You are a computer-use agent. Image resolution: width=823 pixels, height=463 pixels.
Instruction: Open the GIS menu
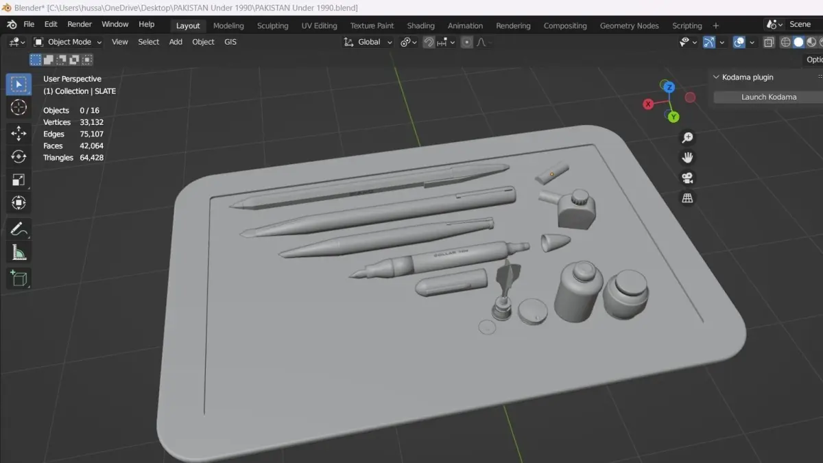click(x=230, y=42)
